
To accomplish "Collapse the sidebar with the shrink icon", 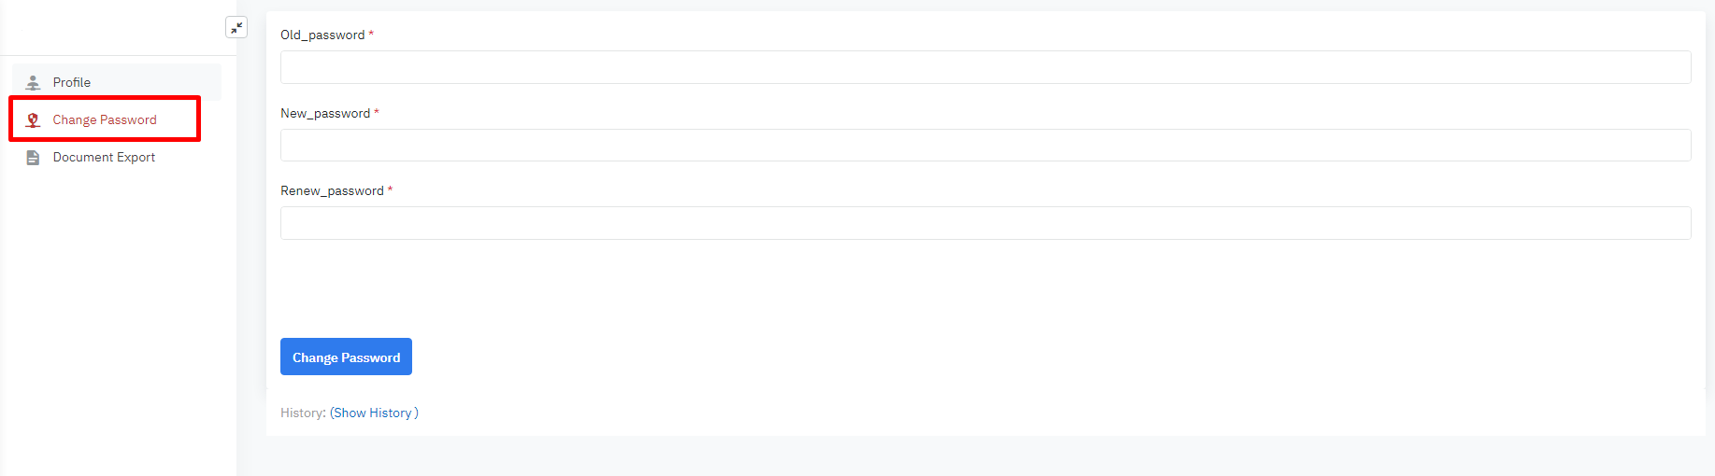I will 236,28.
